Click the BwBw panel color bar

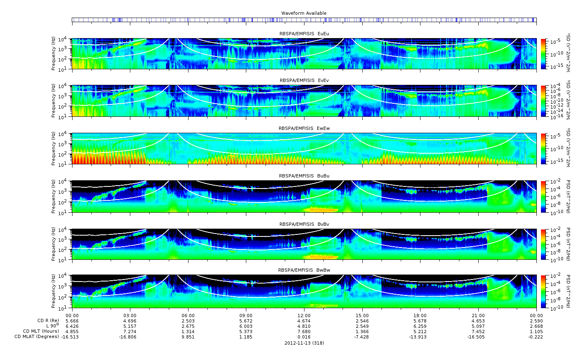click(543, 291)
